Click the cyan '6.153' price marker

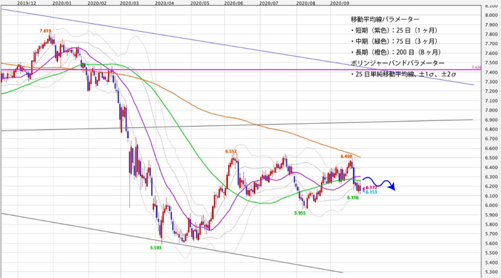[371, 192]
